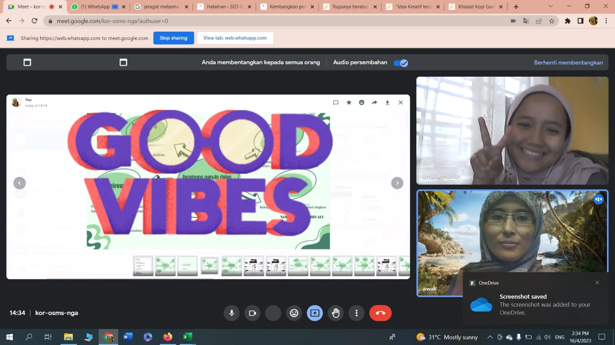615x345 pixels.
Task: Open Word from the taskbar
Action: [x=128, y=337]
